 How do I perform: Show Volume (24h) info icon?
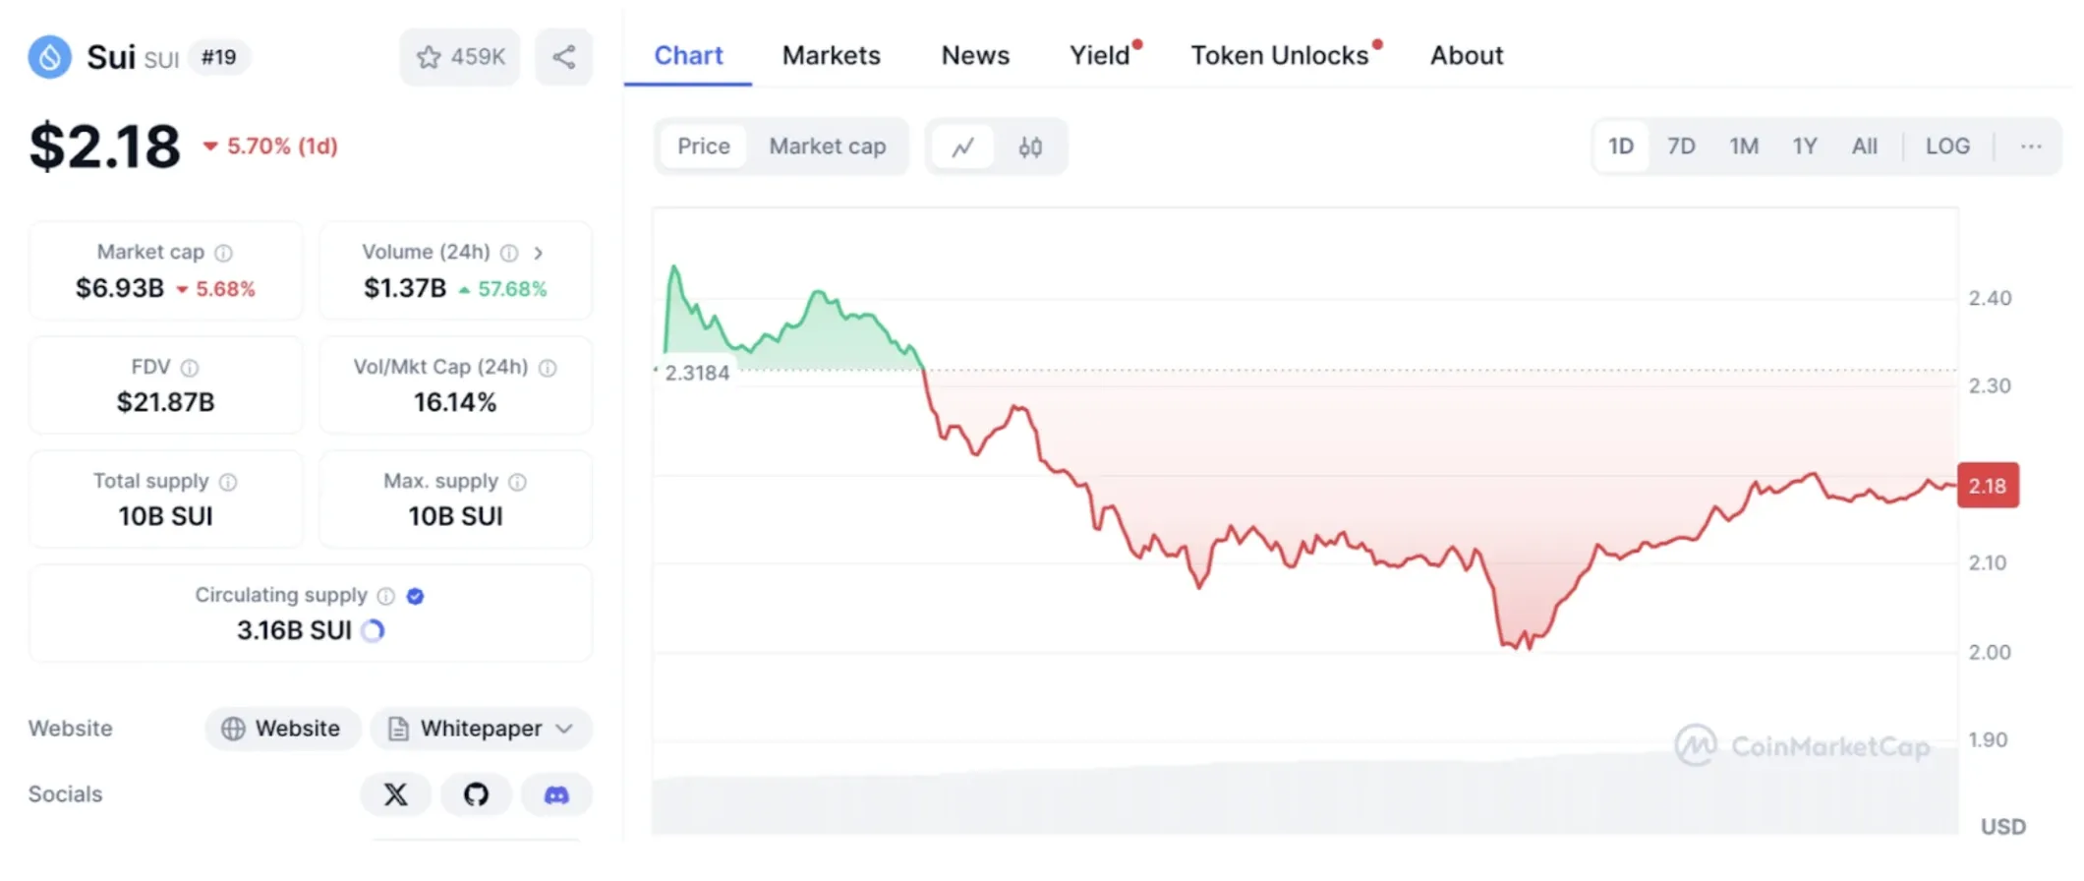click(509, 253)
